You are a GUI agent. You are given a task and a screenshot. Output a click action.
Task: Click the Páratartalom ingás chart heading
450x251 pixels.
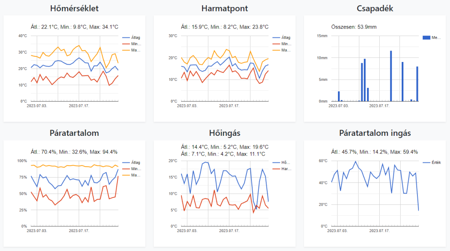click(x=375, y=133)
